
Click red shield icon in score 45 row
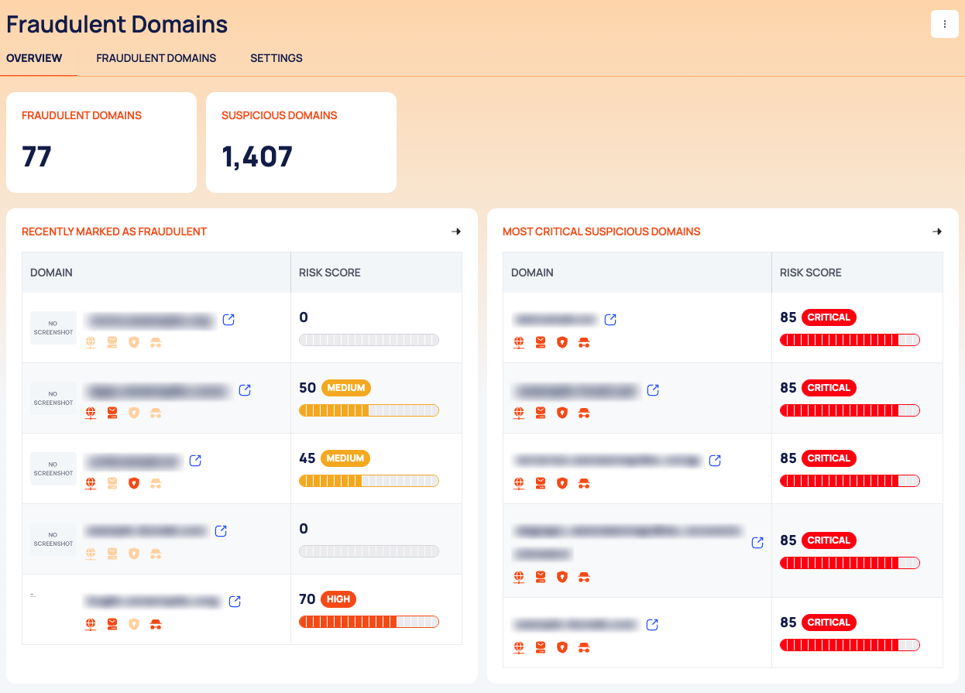coord(134,483)
